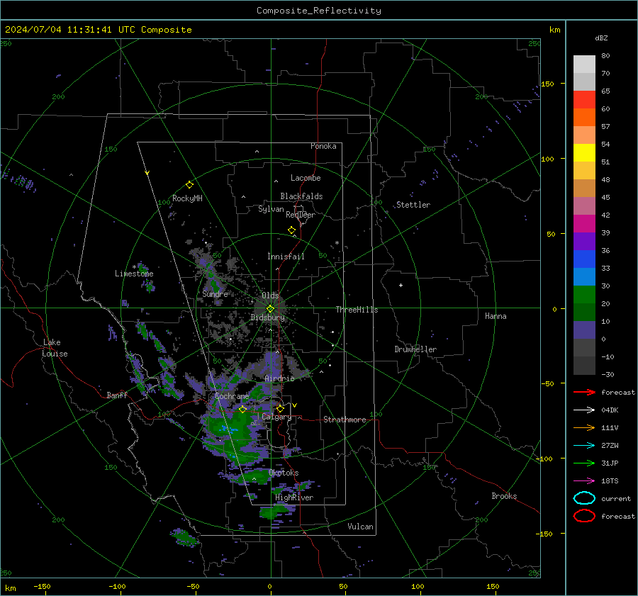Click the Stettler label

413,205
